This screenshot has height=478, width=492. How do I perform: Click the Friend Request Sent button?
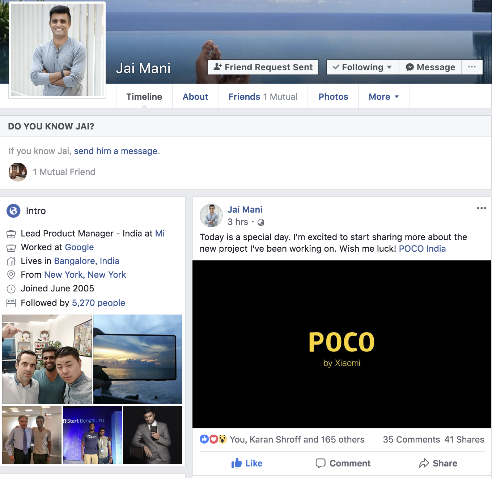pyautogui.click(x=263, y=67)
